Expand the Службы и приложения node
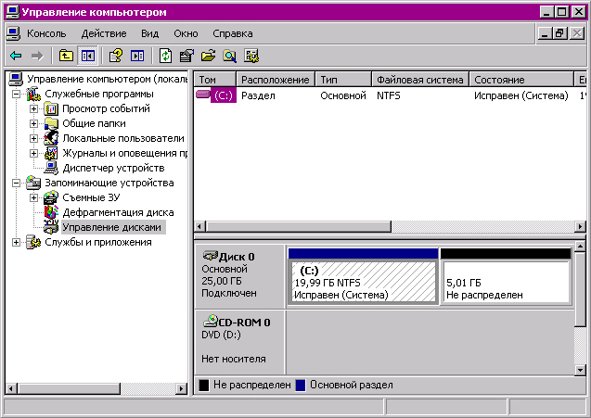The height and width of the screenshot is (418, 591). pyautogui.click(x=16, y=242)
